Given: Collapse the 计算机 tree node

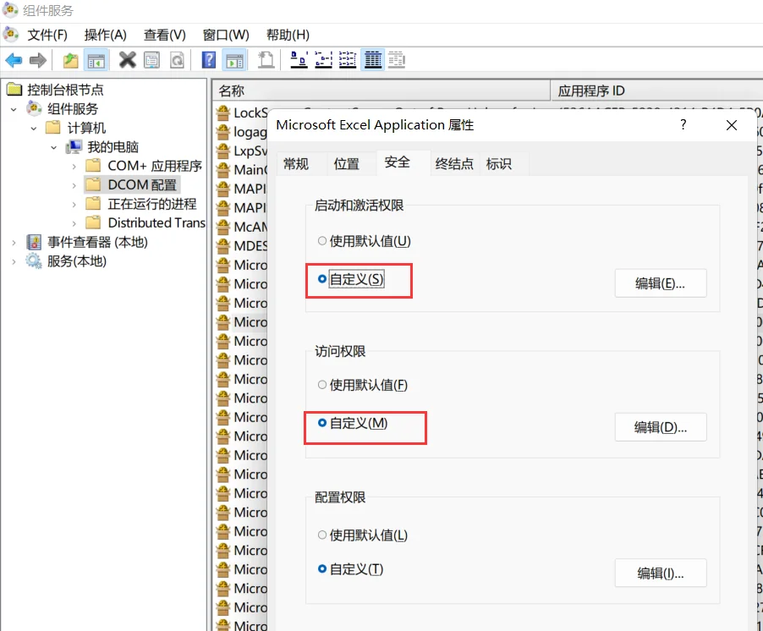Looking at the screenshot, I should pyautogui.click(x=34, y=129).
